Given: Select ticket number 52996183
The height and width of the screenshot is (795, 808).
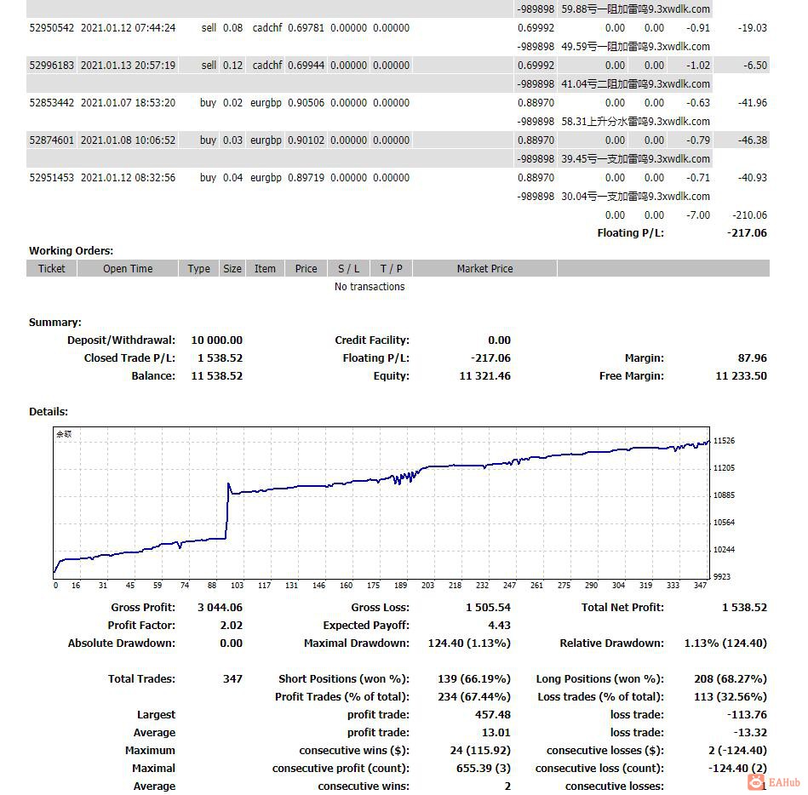Looking at the screenshot, I should pos(52,66).
